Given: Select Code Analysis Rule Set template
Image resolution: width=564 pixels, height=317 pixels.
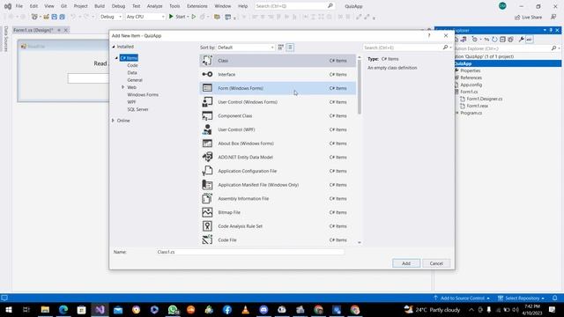Looking at the screenshot, I should tap(278, 226).
